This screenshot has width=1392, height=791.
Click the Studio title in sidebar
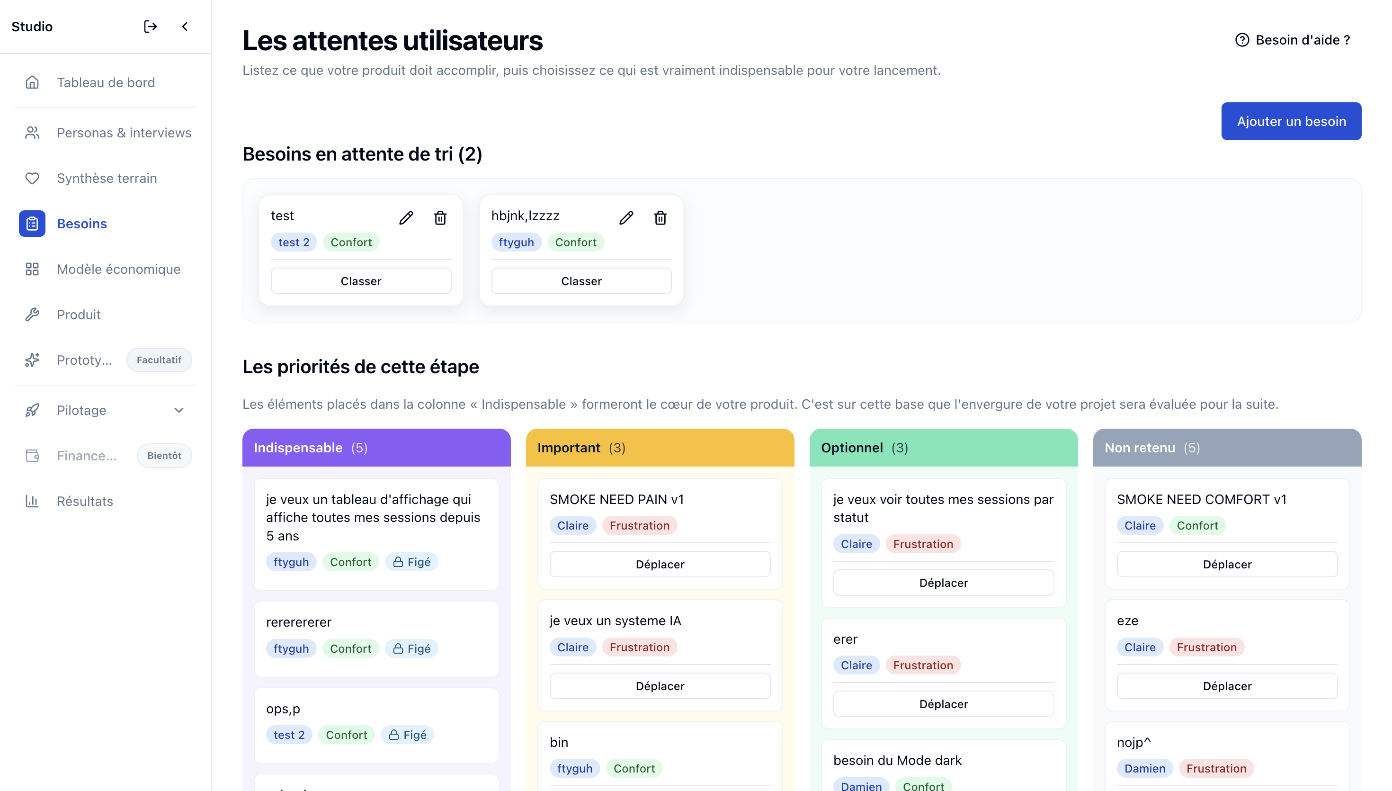tap(32, 27)
